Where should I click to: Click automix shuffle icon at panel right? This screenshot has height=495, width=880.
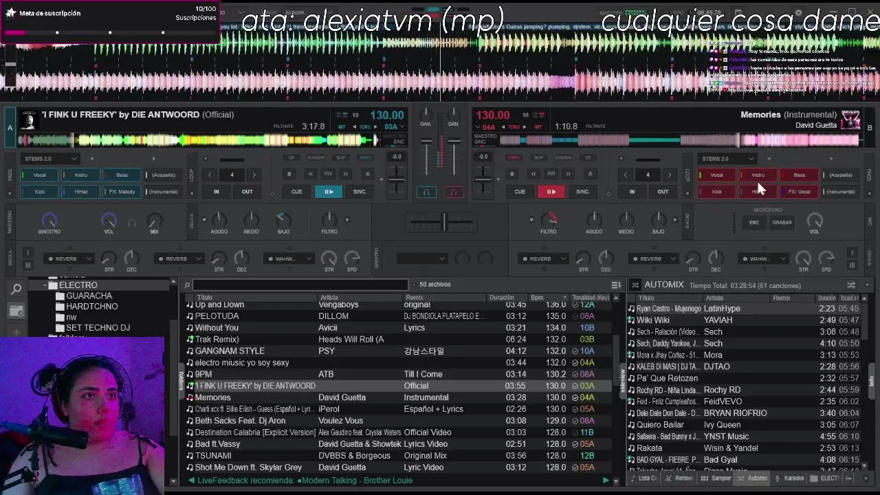(851, 285)
